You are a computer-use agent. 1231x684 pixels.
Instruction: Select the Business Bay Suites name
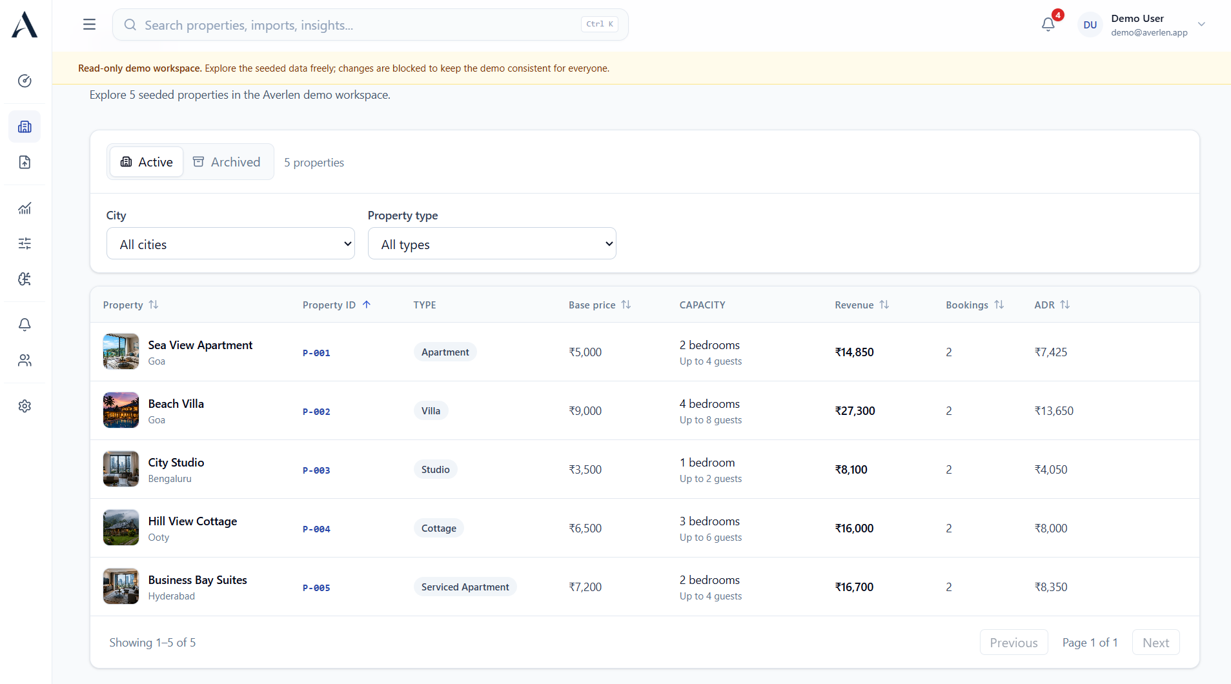(198, 579)
